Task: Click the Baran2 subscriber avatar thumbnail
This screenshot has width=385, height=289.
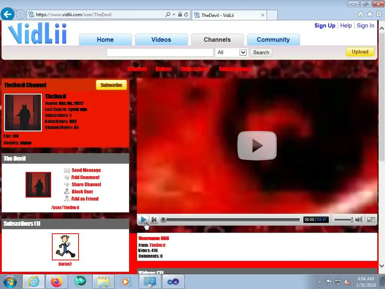Action: (x=65, y=247)
